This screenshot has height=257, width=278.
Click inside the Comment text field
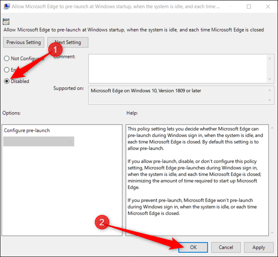click(177, 69)
